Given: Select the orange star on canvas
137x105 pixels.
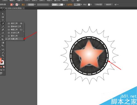Looking at the screenshot, I should (89, 54).
